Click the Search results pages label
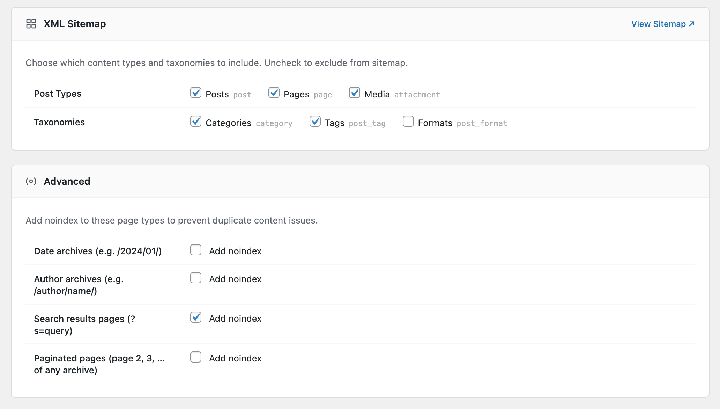This screenshot has width=720, height=409. 84,325
